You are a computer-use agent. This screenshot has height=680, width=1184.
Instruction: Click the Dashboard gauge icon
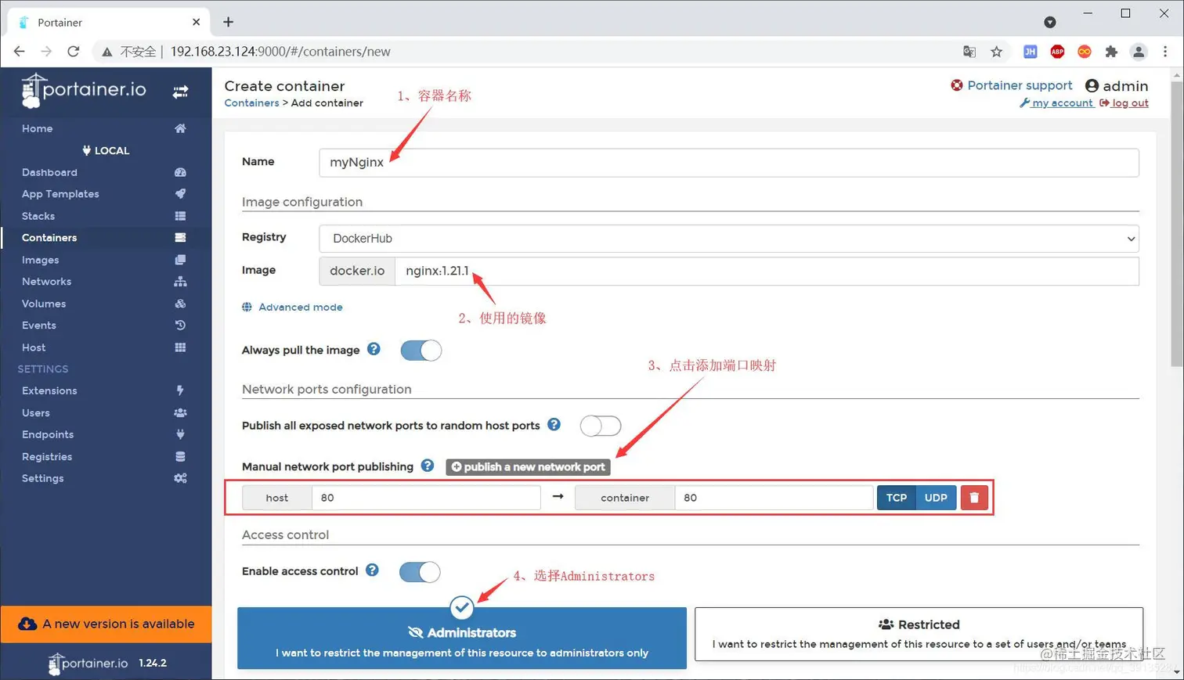coord(180,172)
